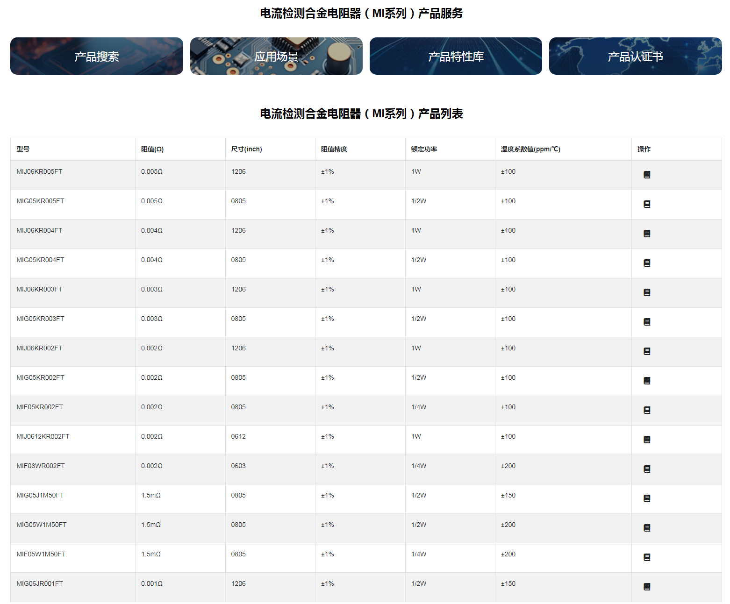Select the MIG05W1M50FT model name
The image size is (730, 604).
click(42, 525)
